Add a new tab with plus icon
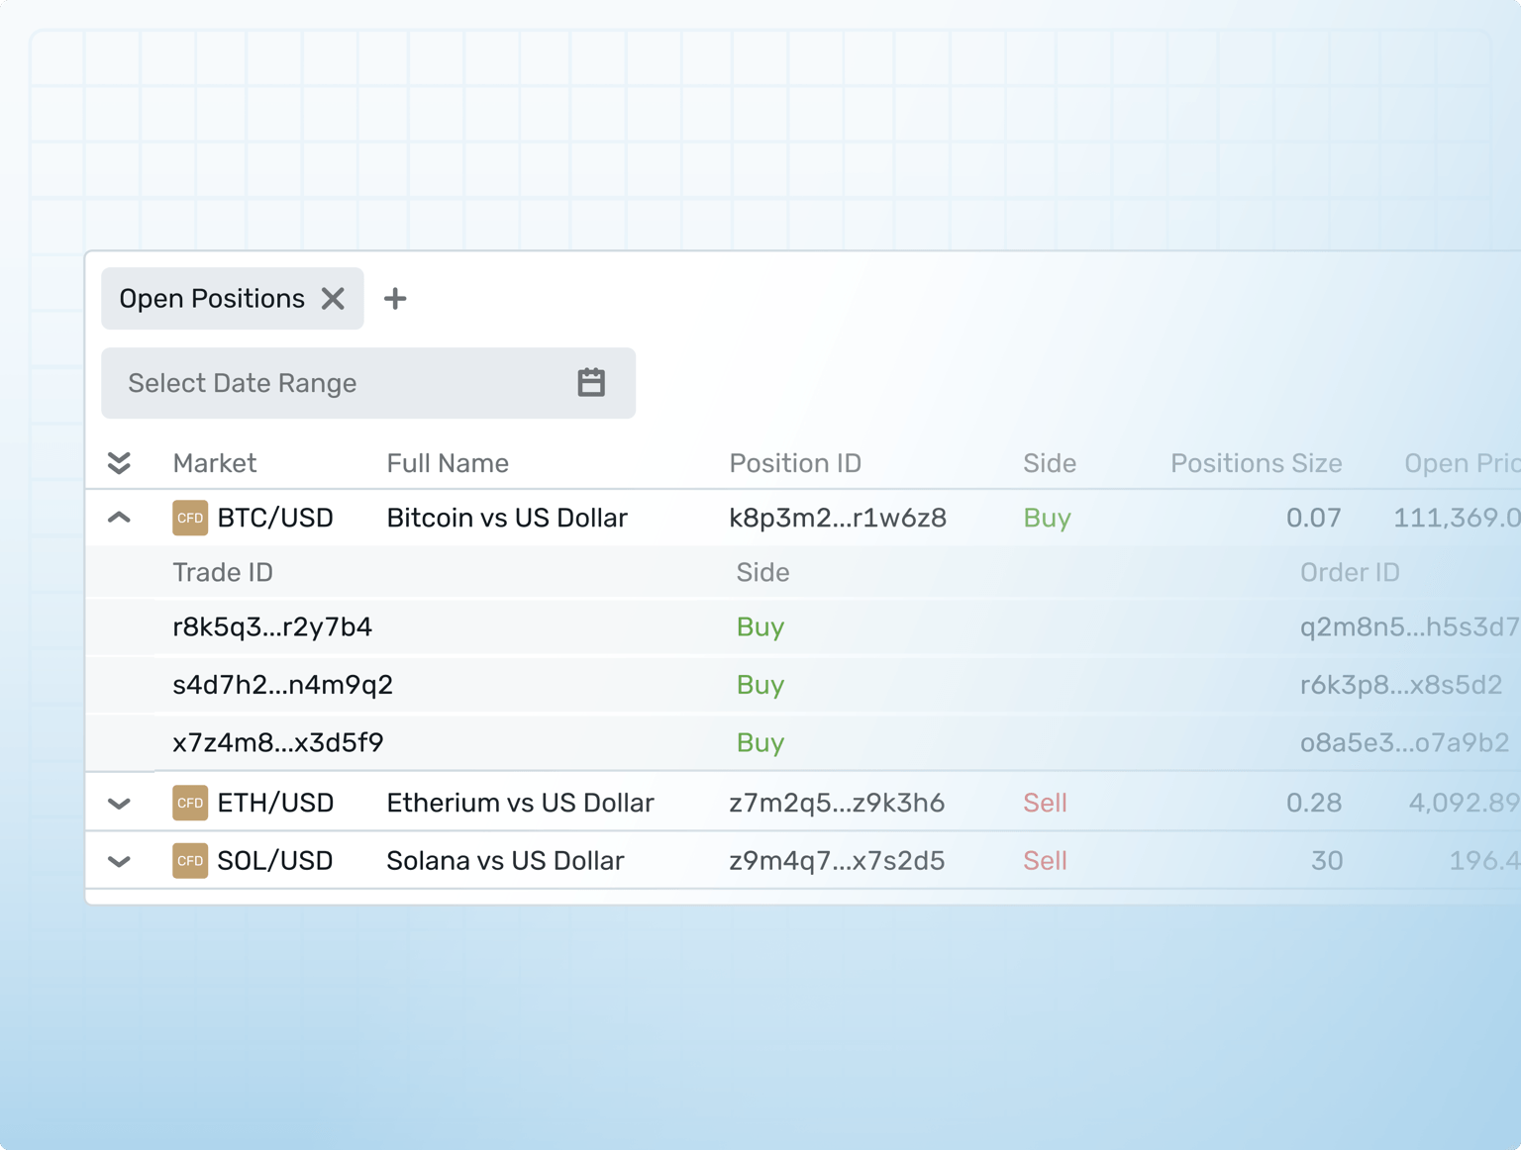 pos(395,299)
